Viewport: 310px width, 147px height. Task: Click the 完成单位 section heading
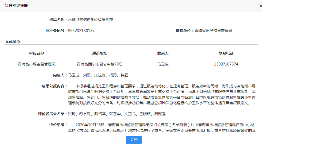point(13,42)
